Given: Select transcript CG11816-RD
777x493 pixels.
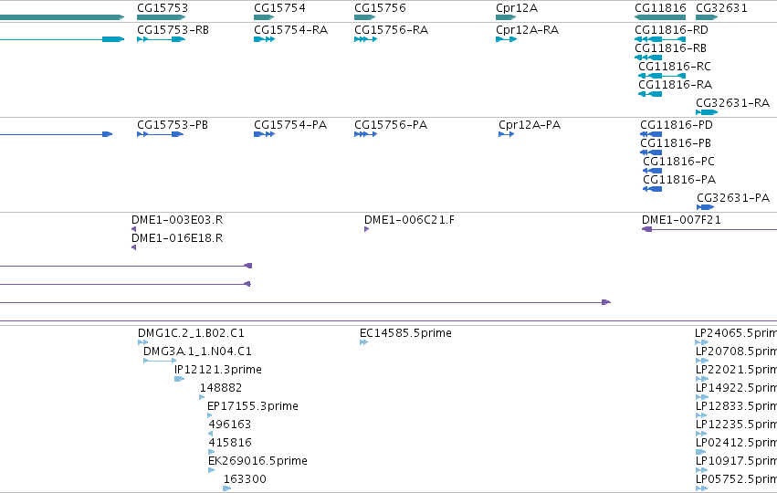Looking at the screenshot, I should click(x=660, y=39).
